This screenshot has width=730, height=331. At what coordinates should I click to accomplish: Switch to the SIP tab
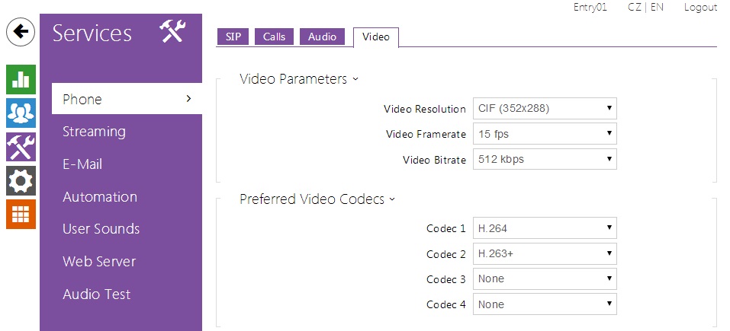coord(233,37)
